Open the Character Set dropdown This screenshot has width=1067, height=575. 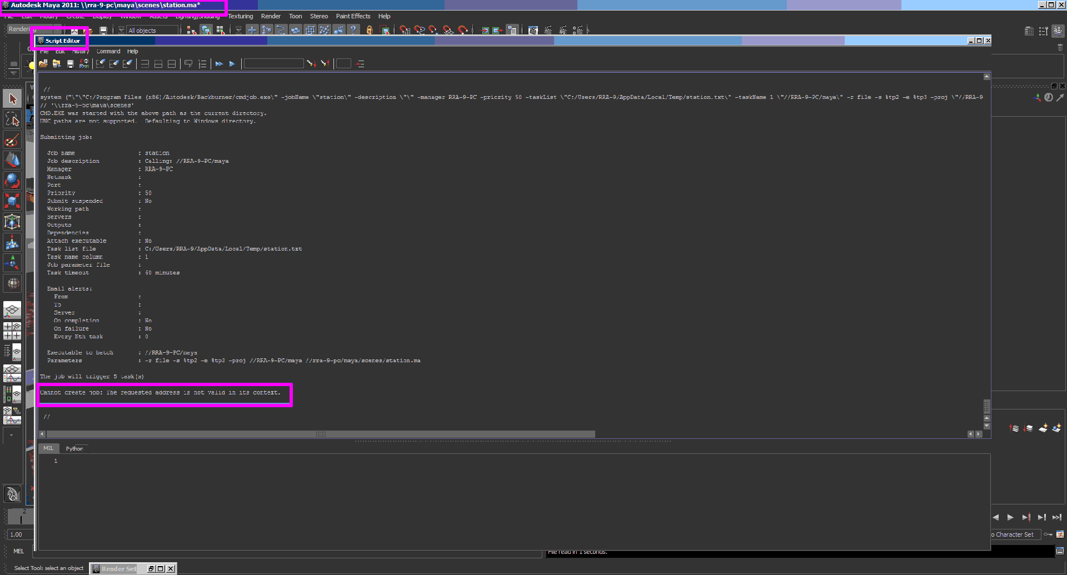tap(1015, 534)
